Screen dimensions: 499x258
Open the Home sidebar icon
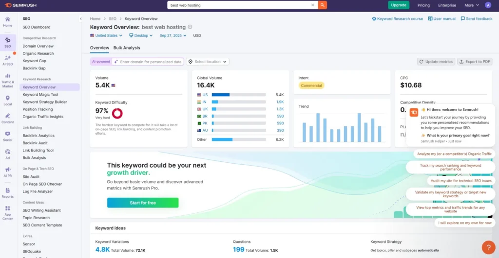(x=8, y=22)
